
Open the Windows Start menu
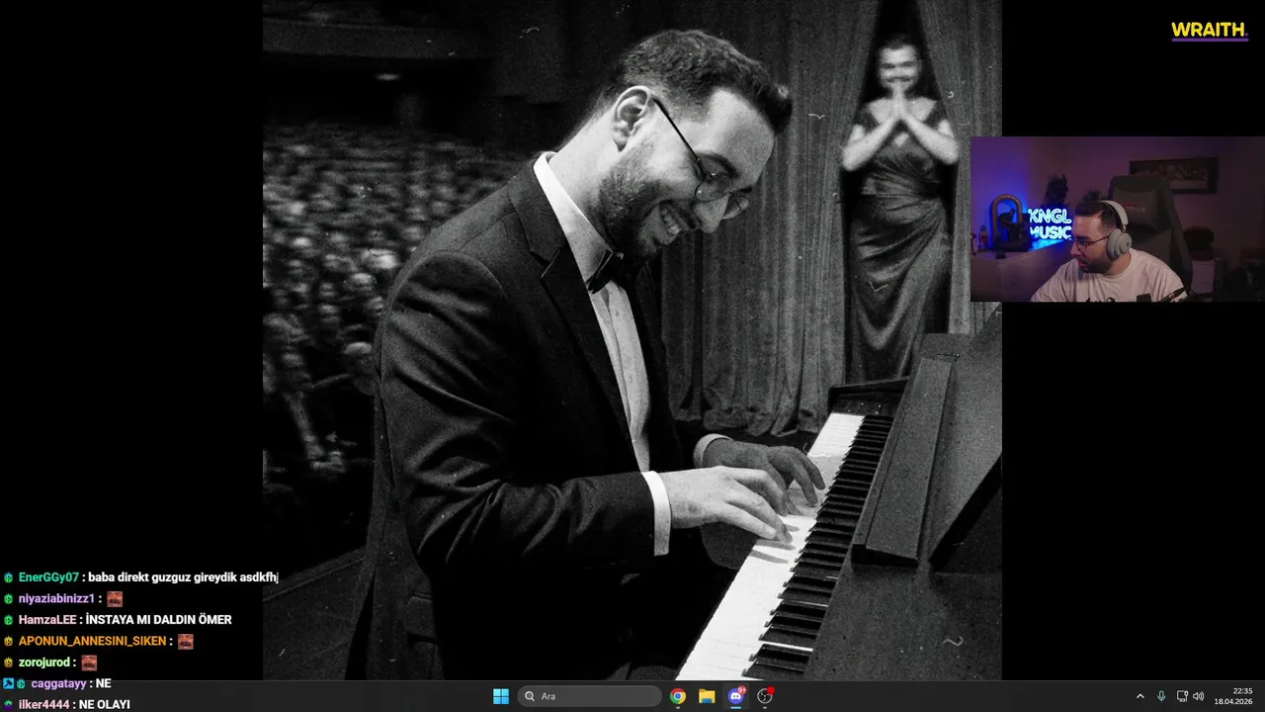coord(501,696)
